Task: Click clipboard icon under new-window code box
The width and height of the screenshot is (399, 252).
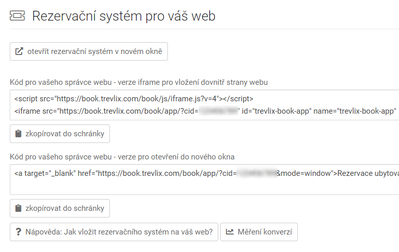Action: [18, 208]
